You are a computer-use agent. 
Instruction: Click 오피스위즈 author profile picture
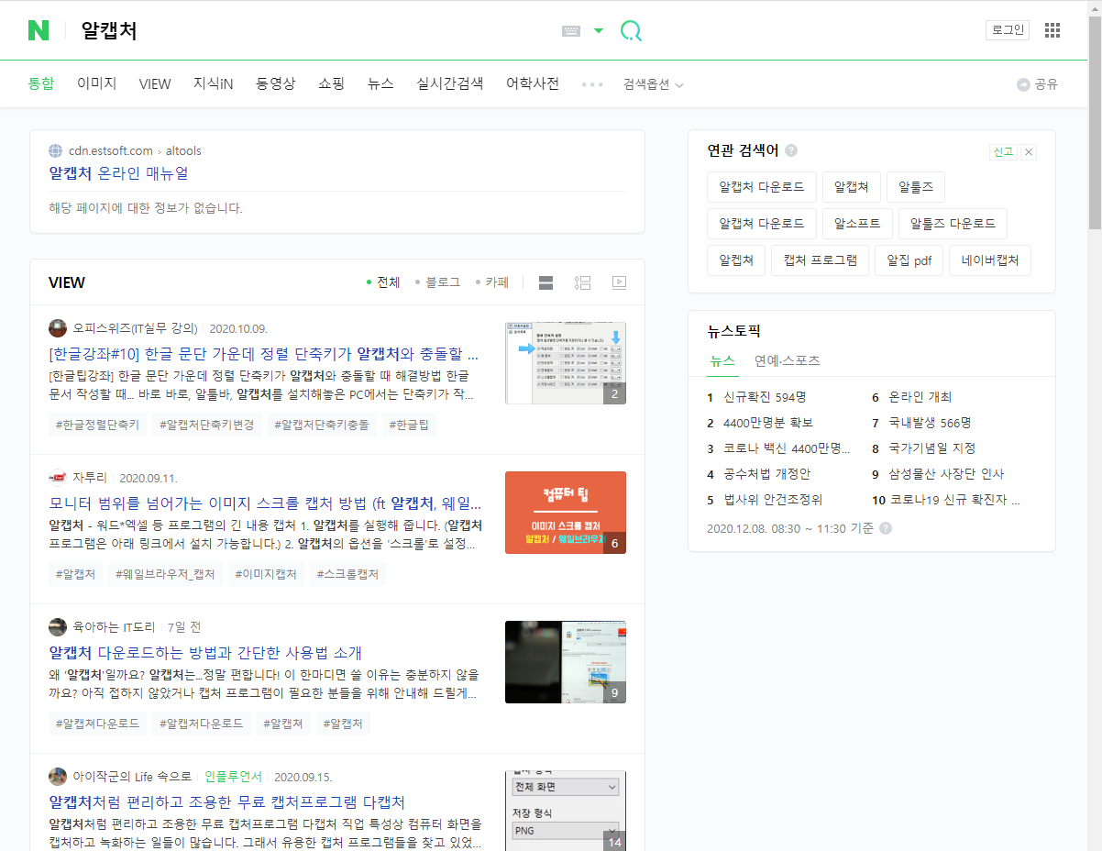click(x=58, y=328)
